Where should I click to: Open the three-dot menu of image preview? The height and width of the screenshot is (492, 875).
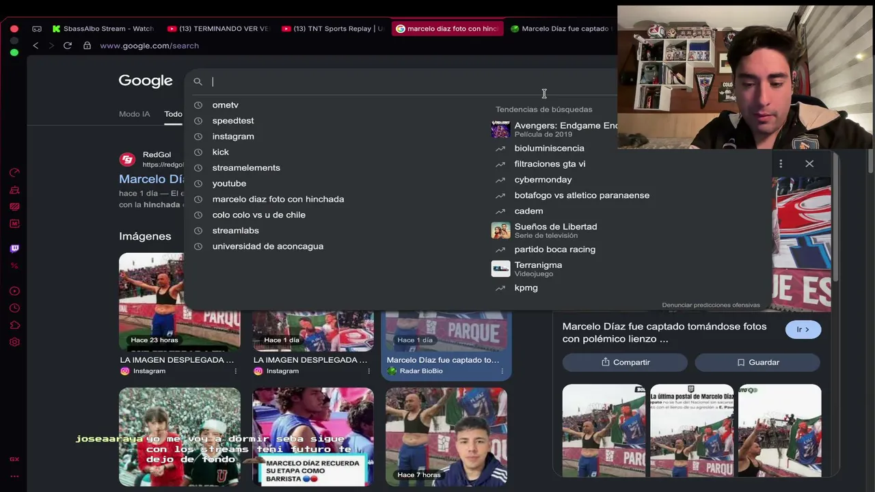coord(781,164)
